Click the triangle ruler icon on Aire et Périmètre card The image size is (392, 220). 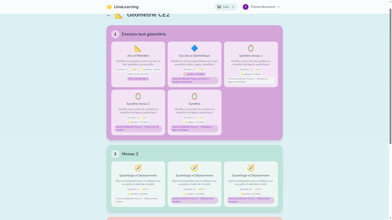pos(138,48)
